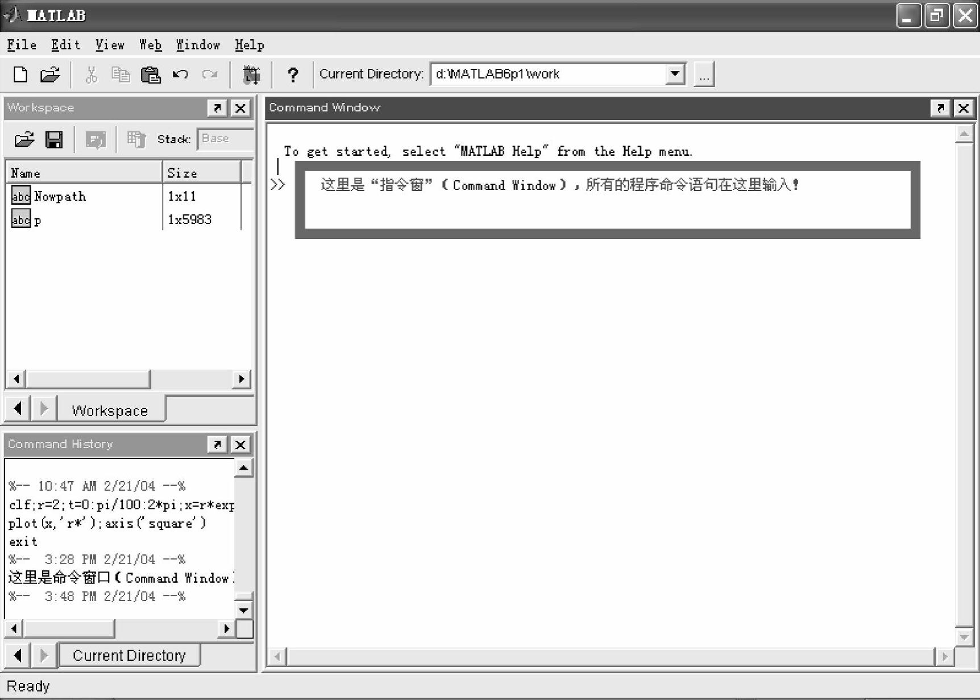
Task: Undo the last action
Action: 180,74
